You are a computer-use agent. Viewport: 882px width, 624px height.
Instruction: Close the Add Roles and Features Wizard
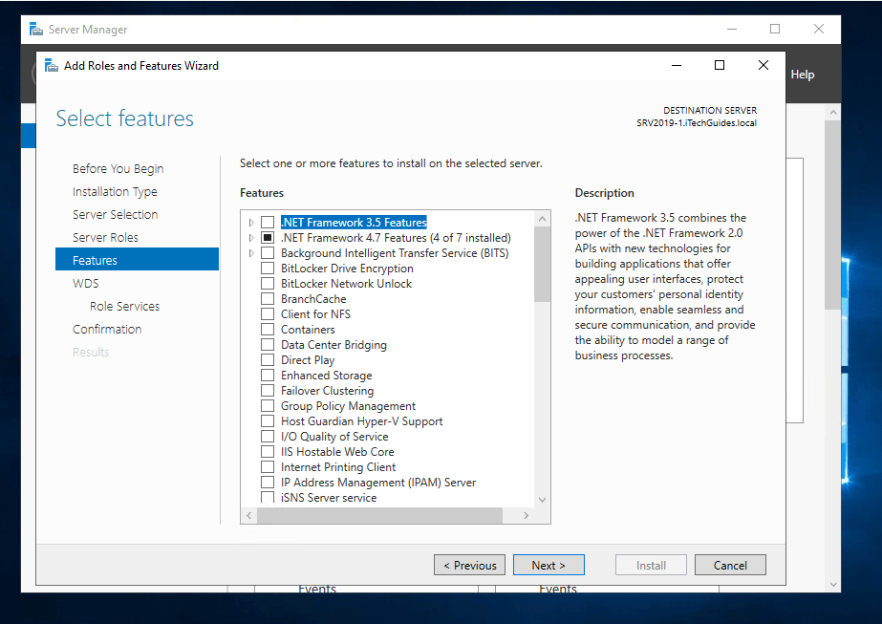point(763,65)
